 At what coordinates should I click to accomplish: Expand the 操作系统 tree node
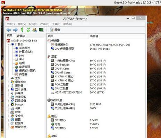point(9,82)
